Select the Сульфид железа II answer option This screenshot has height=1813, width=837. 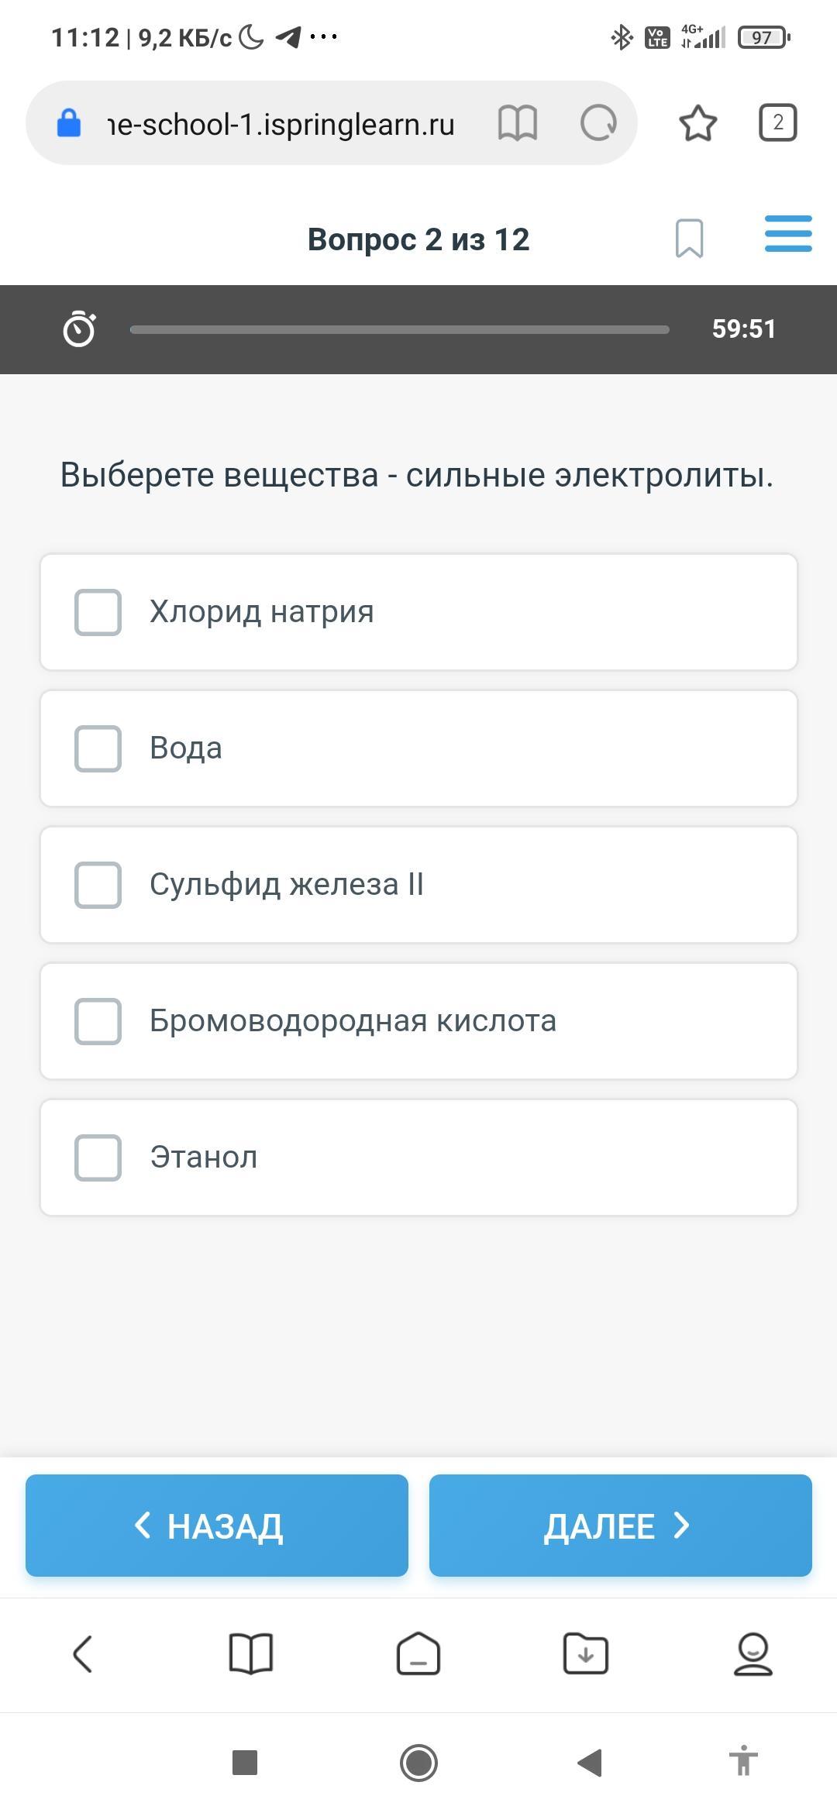(418, 885)
